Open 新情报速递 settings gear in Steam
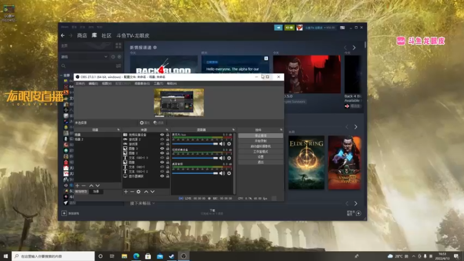Screen dimensions: 464x261 [x=155, y=48]
